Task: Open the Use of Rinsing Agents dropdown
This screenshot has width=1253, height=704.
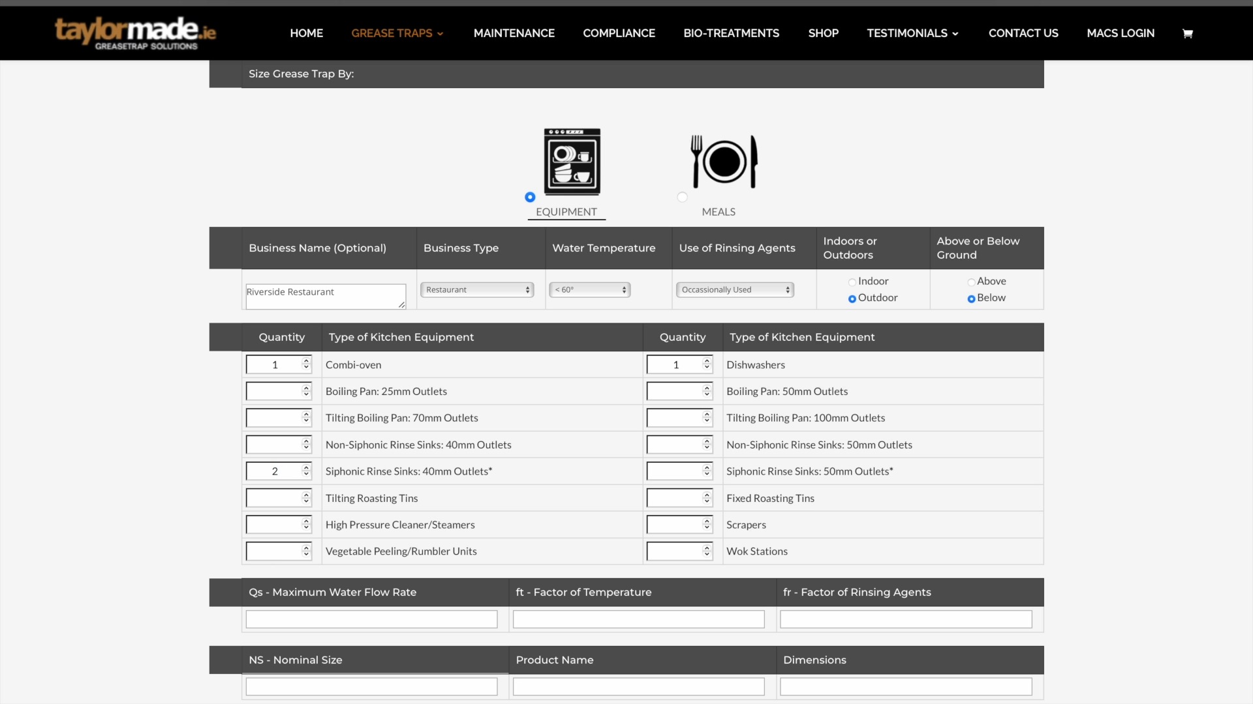Action: click(735, 290)
